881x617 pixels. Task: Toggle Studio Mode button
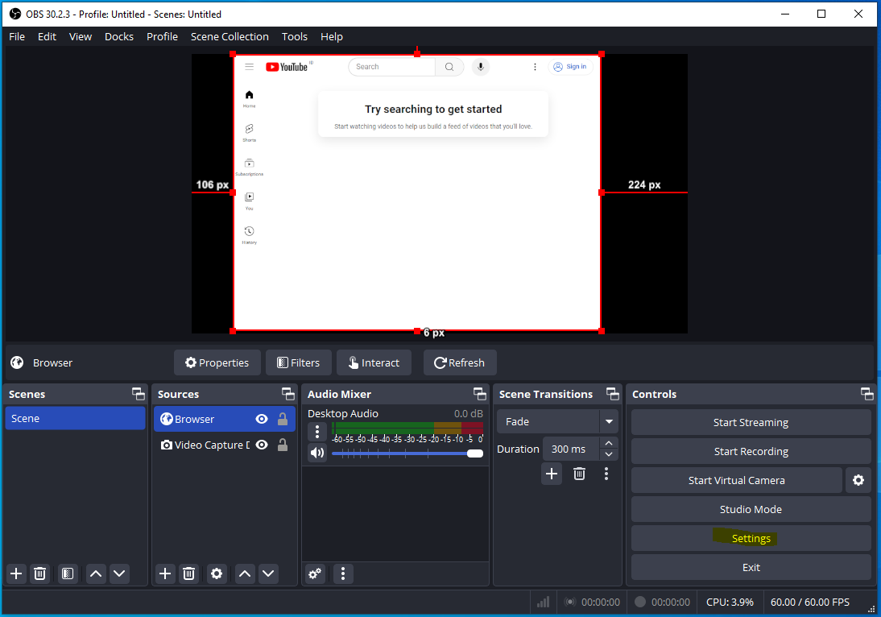click(751, 510)
